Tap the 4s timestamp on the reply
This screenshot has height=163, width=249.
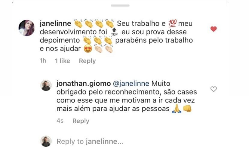[x=60, y=121]
